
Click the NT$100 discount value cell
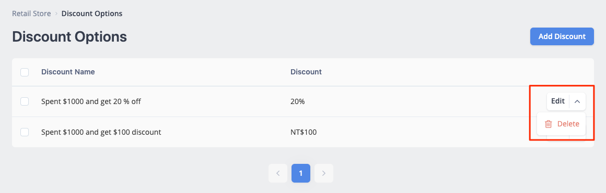point(304,132)
